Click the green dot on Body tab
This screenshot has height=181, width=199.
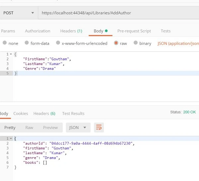click(x=106, y=31)
